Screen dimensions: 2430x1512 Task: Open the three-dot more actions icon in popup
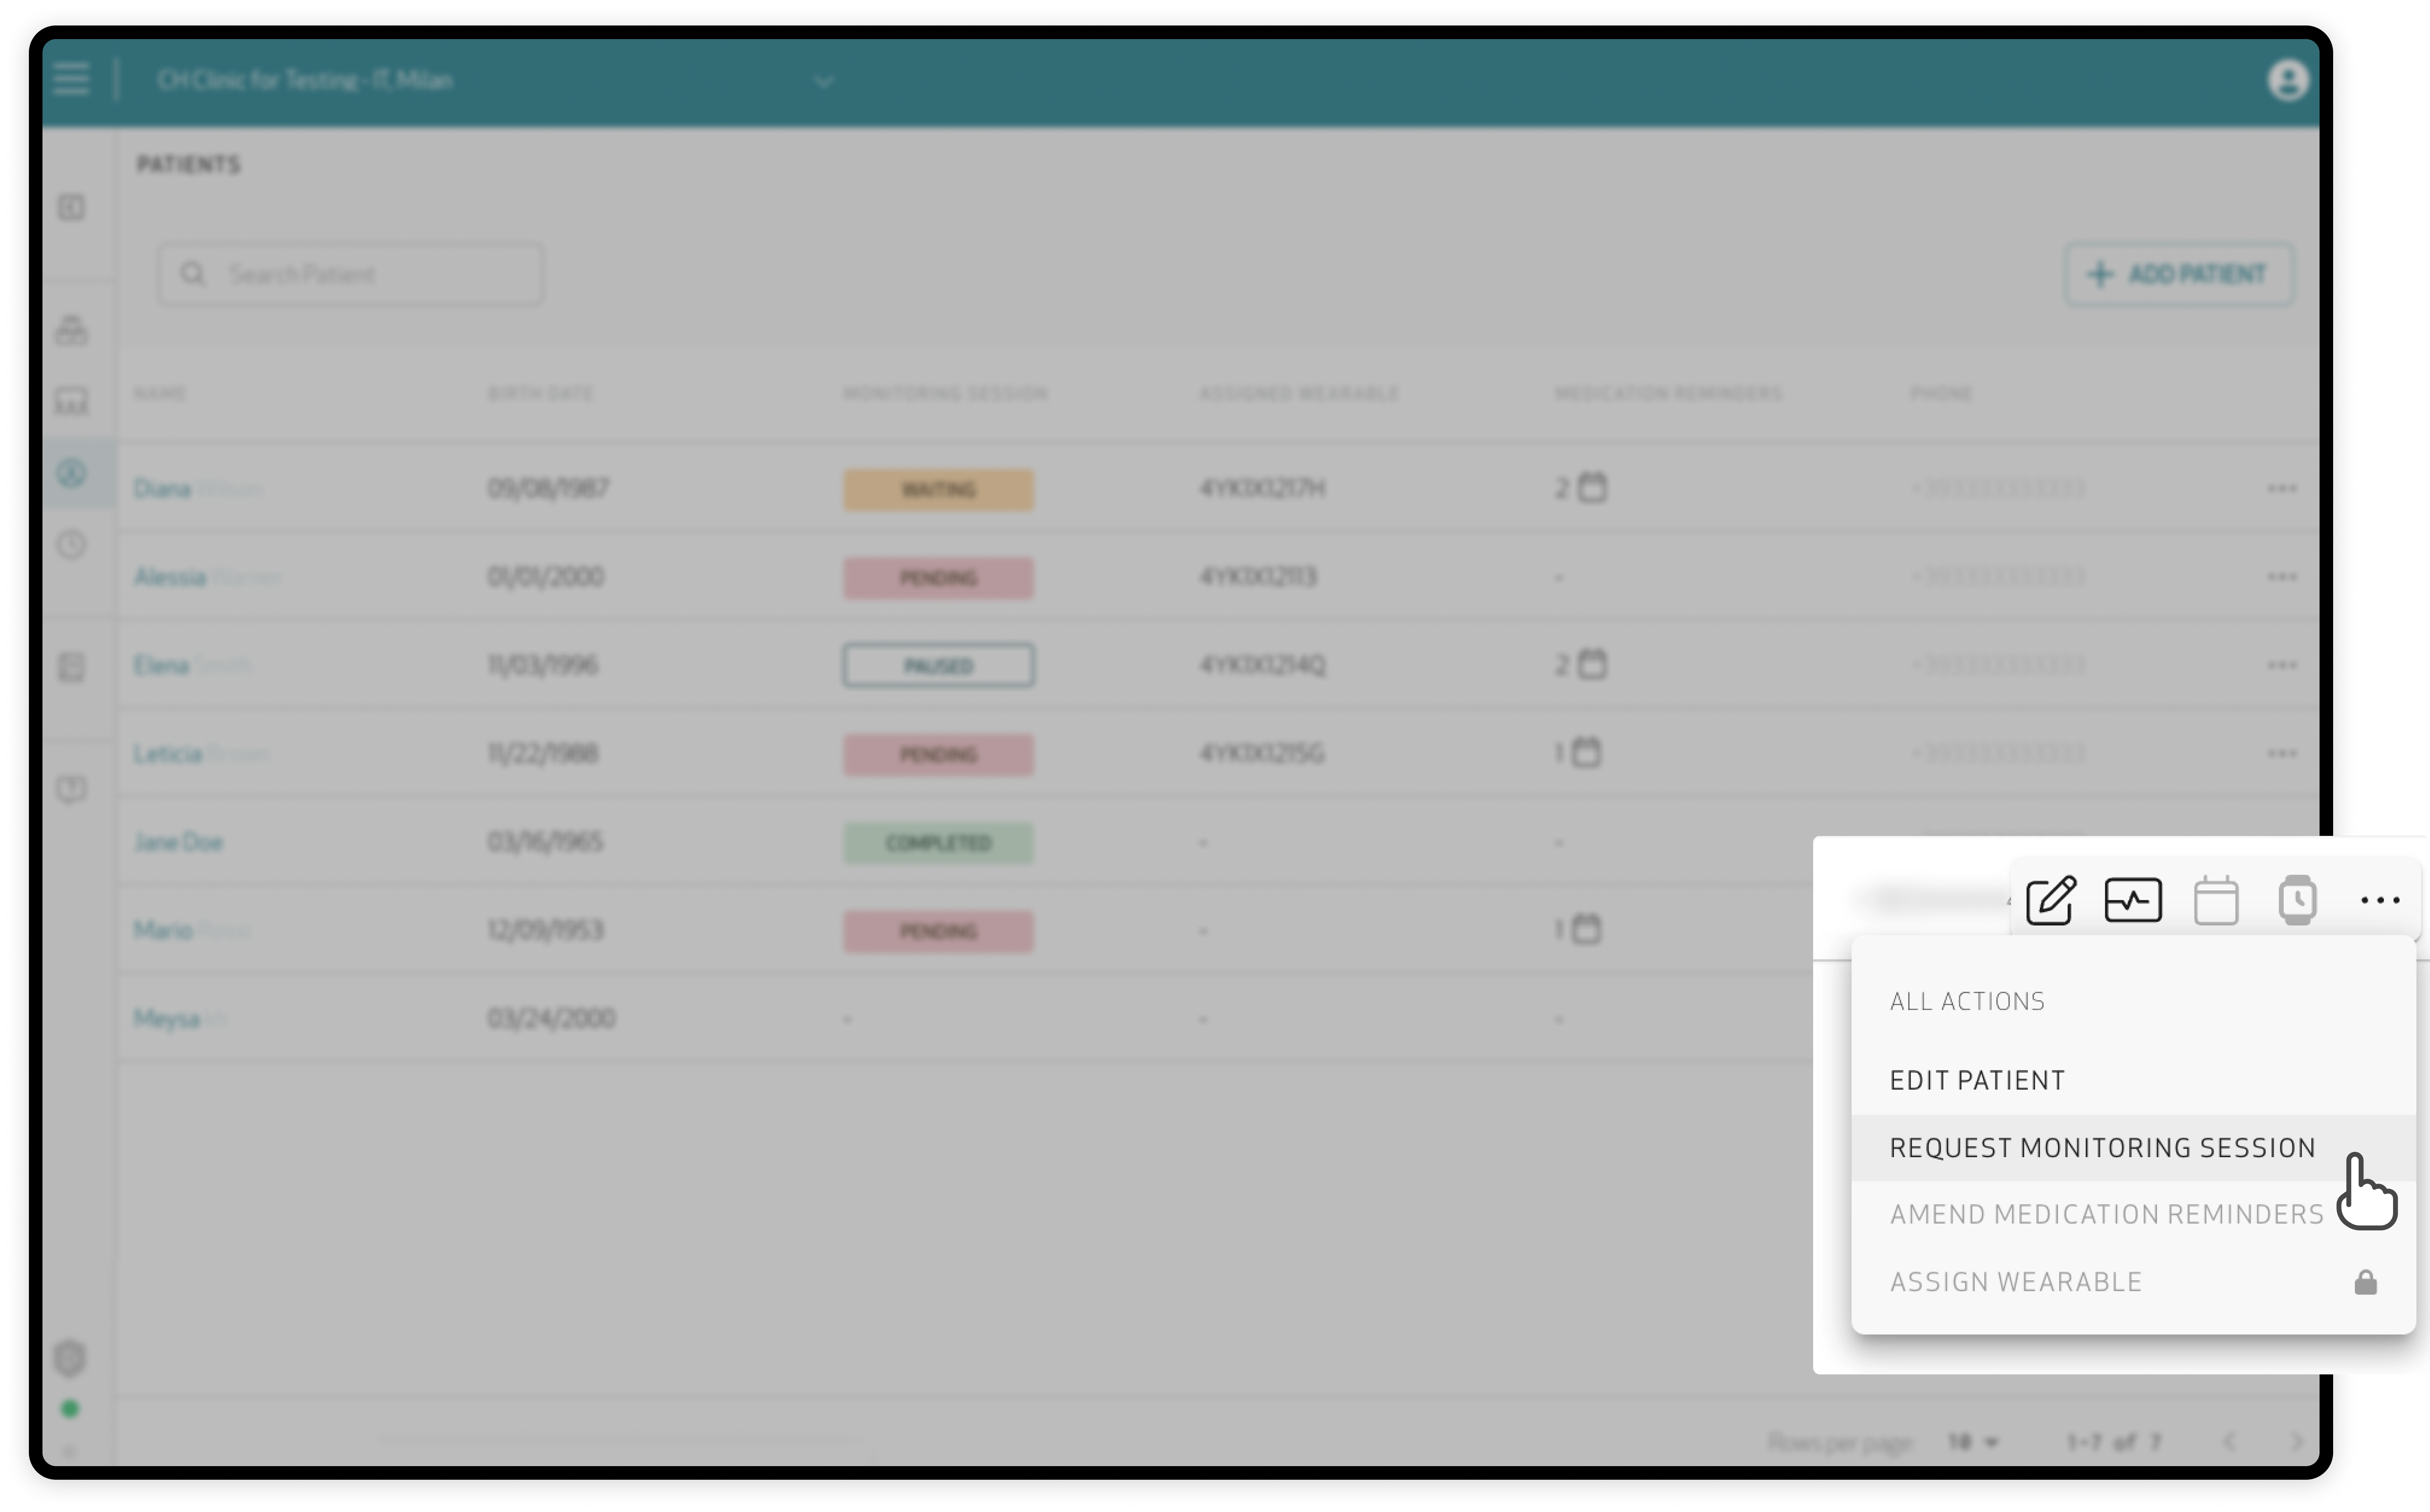(2380, 900)
